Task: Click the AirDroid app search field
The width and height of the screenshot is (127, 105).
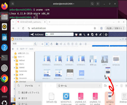Action: tap(59, 34)
